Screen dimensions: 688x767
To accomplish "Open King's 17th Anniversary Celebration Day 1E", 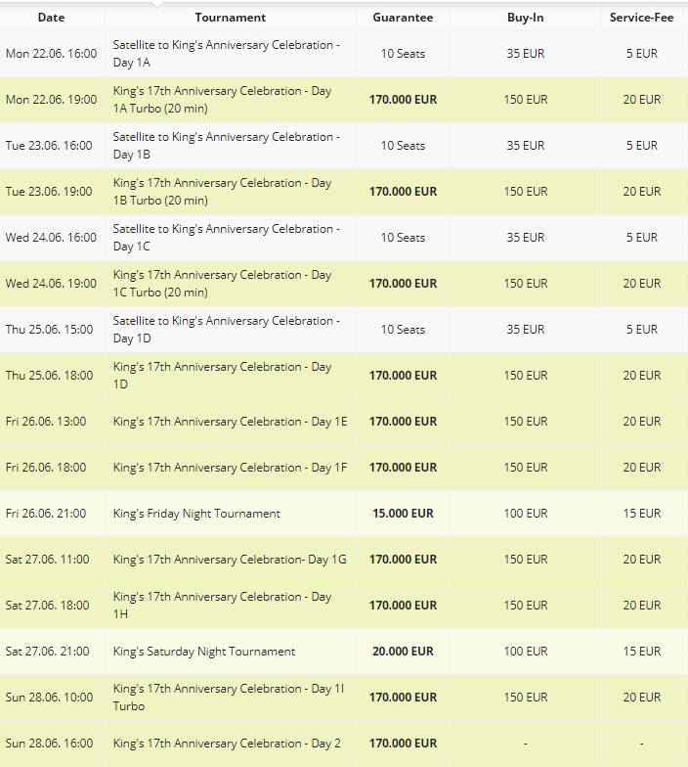I will (231, 421).
